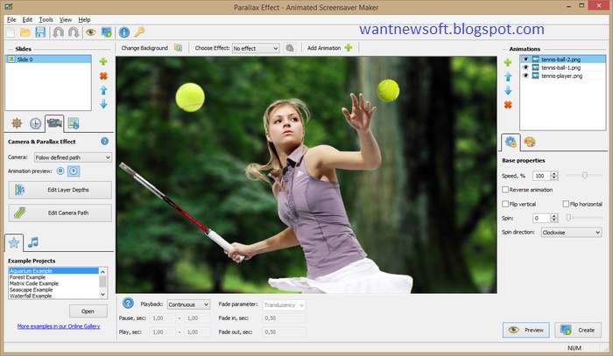Click Open button for example projects
The width and height of the screenshot is (613, 356).
tap(88, 311)
